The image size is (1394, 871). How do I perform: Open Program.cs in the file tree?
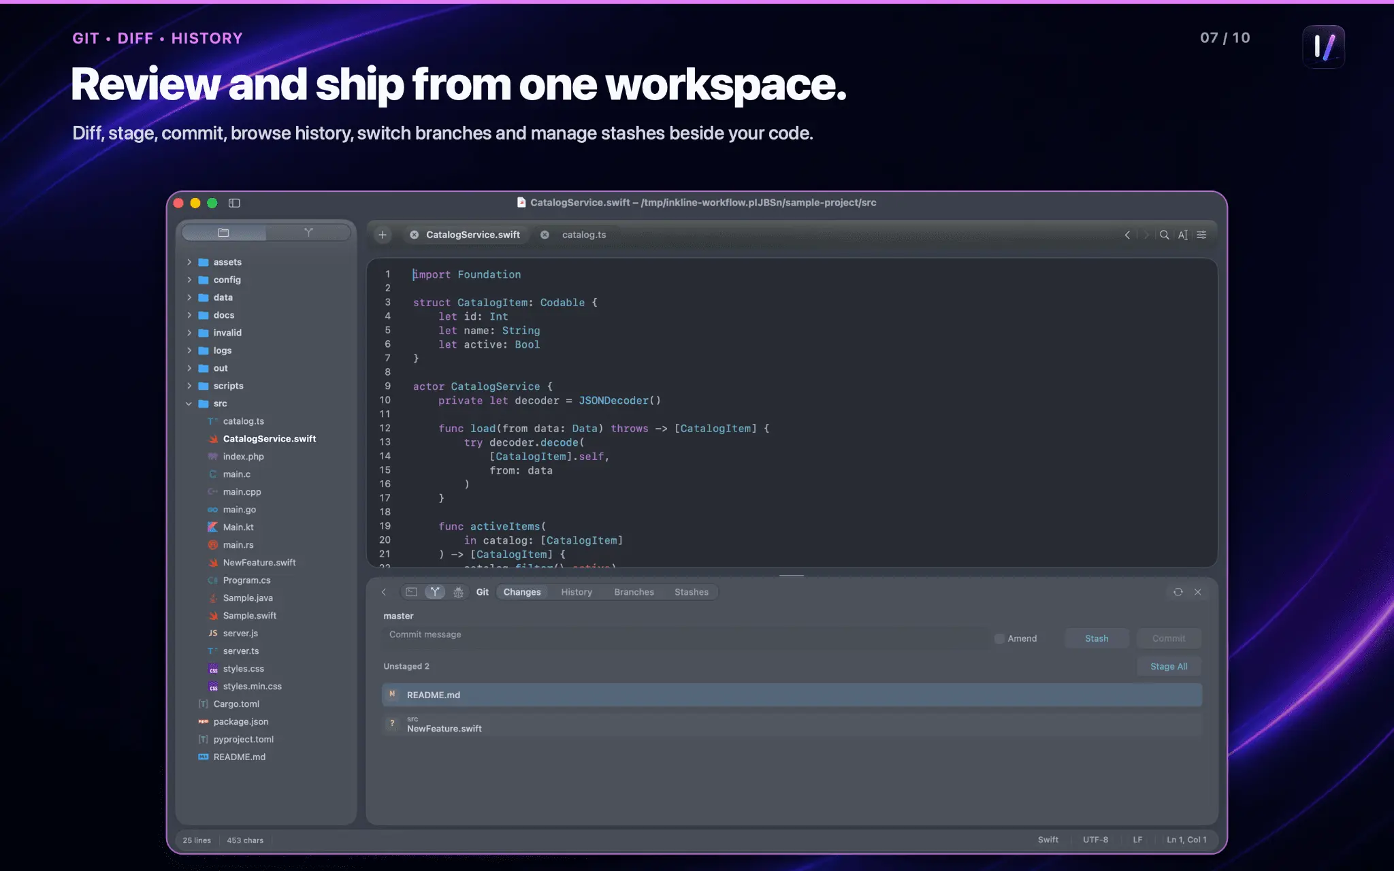[246, 580]
